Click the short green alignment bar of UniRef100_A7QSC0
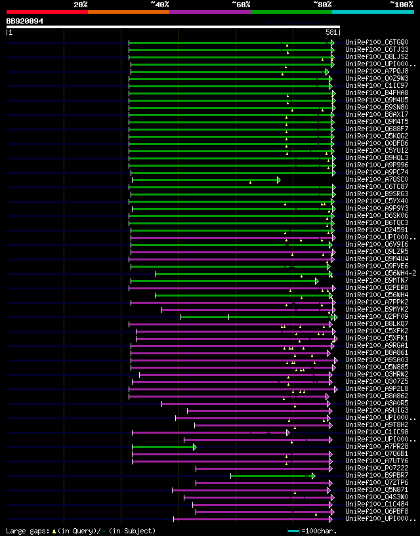The width and height of the screenshot is (420, 536). 206,180
